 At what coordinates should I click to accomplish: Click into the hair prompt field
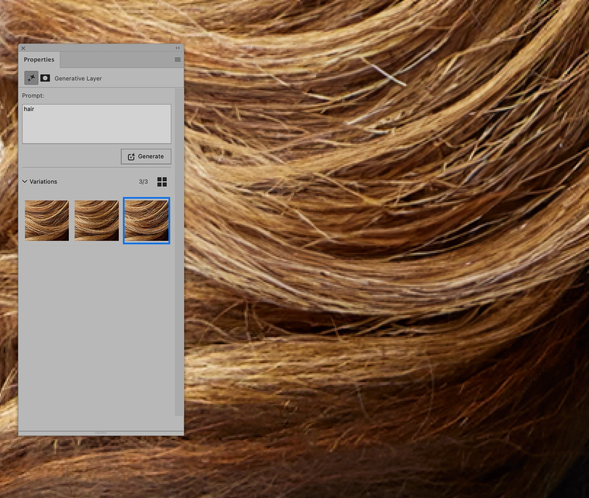(96, 124)
